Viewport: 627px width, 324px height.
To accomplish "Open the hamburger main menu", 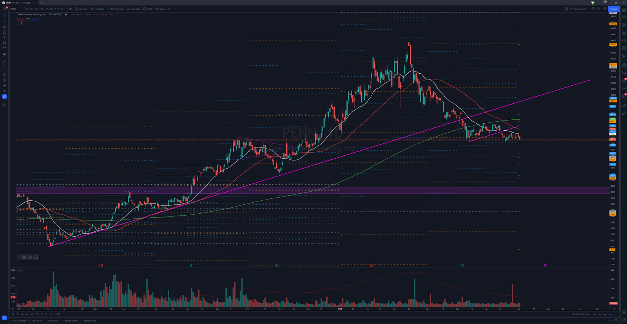I will click(4, 9).
